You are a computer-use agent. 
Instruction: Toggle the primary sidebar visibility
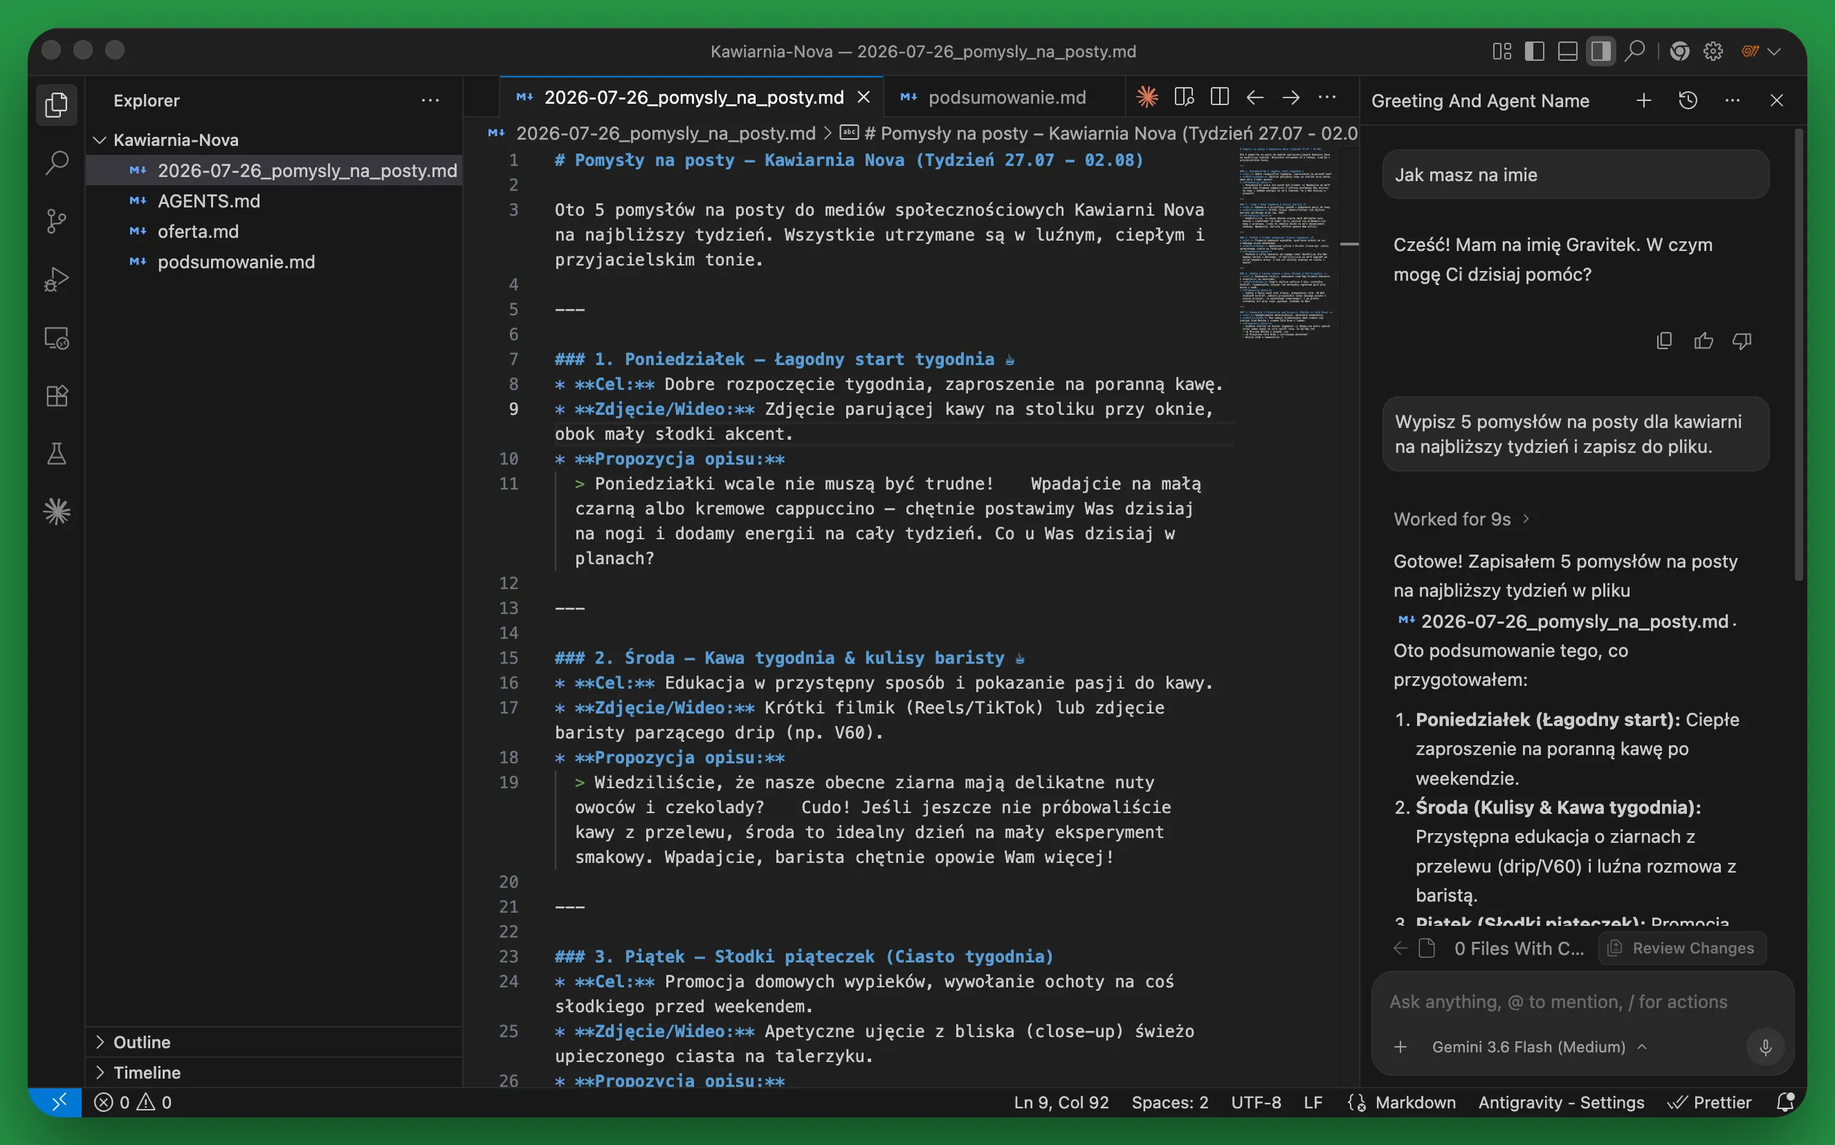(x=1534, y=51)
